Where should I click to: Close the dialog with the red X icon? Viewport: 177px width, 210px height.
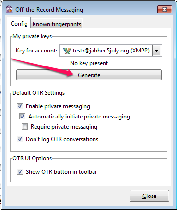[165, 9]
